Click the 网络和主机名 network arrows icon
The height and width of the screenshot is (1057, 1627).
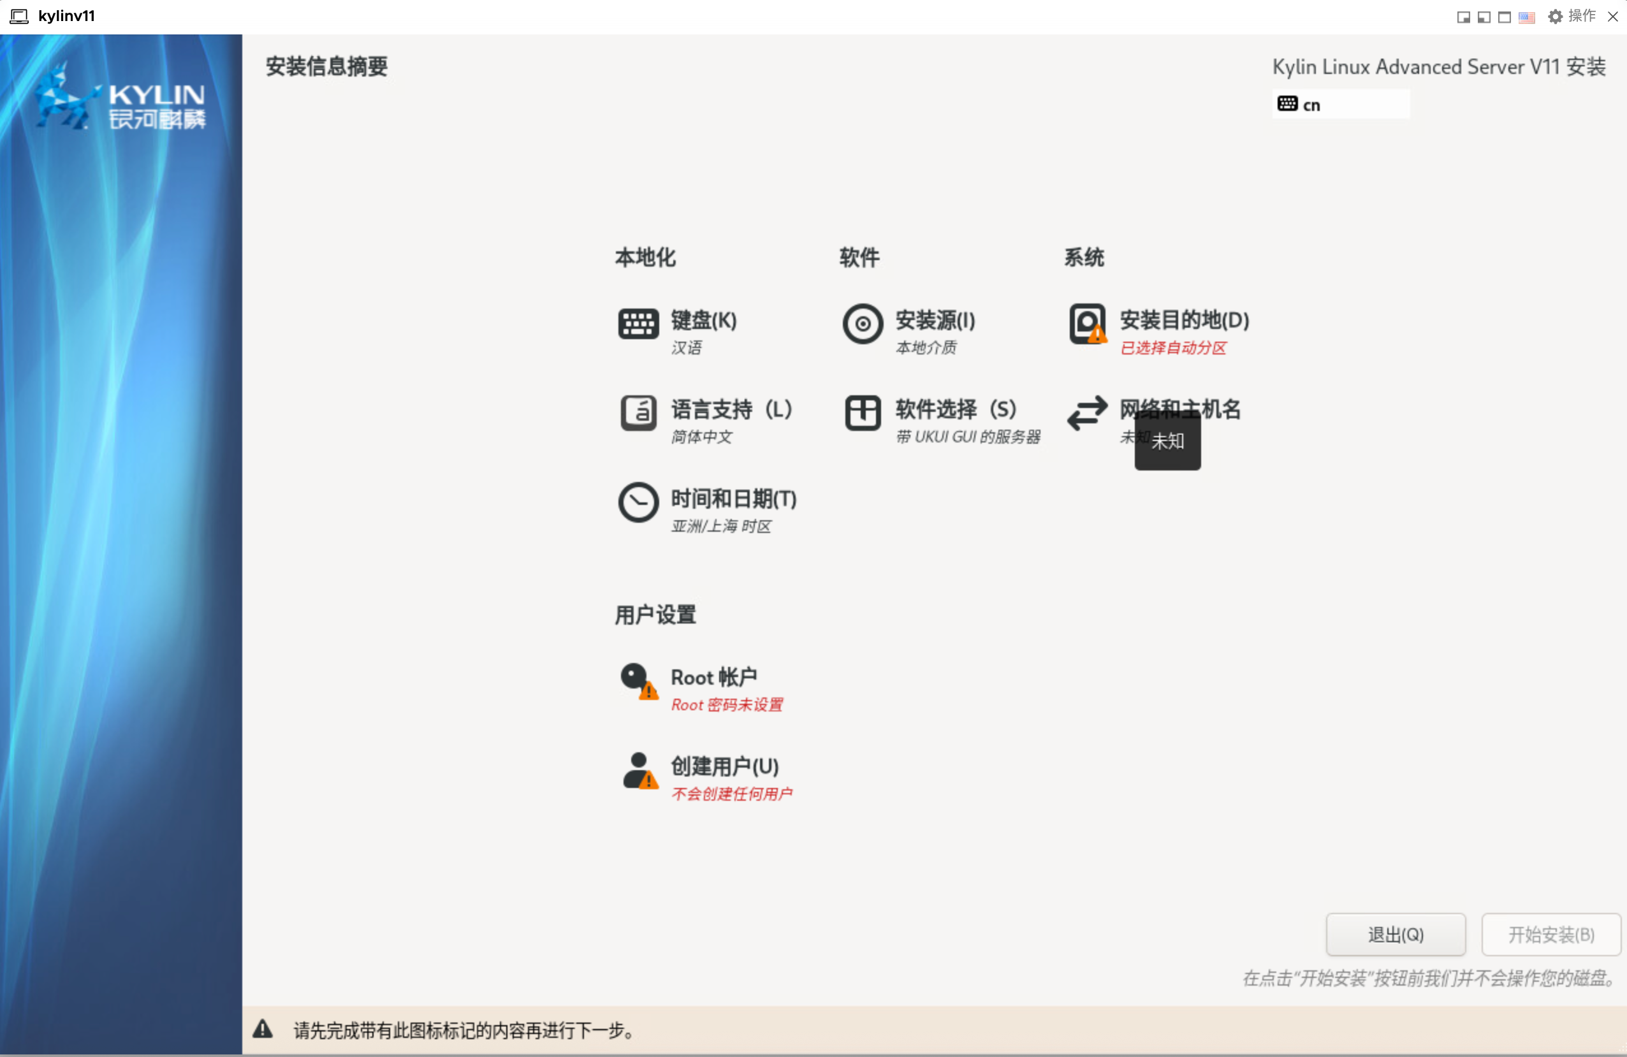click(1087, 412)
